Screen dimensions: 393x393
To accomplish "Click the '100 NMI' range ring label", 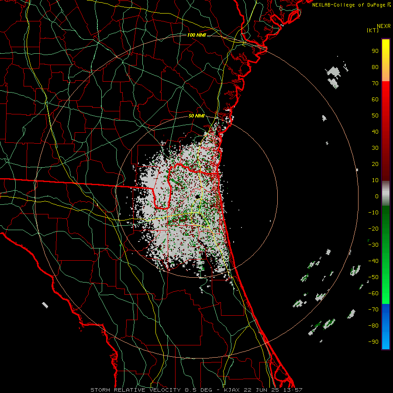I will (x=196, y=35).
